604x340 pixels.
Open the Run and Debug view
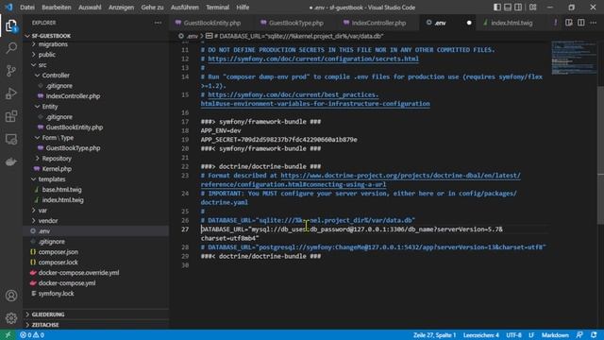tap(11, 93)
